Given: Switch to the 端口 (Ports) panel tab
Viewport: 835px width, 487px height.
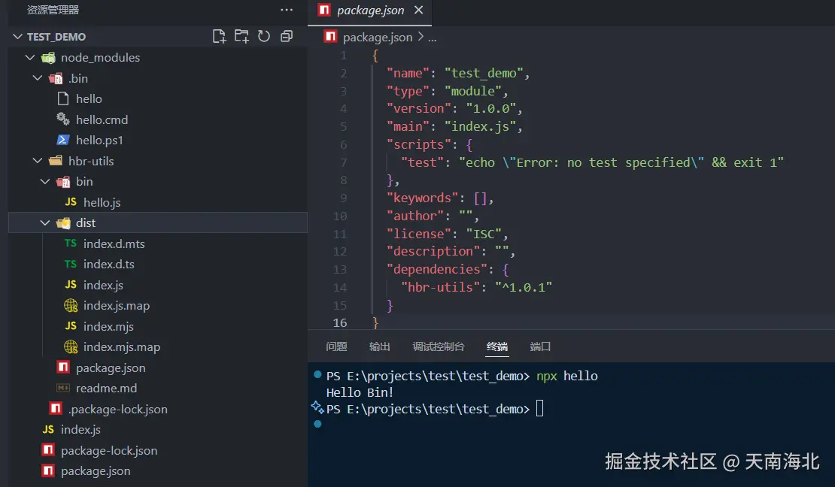Looking at the screenshot, I should point(540,346).
